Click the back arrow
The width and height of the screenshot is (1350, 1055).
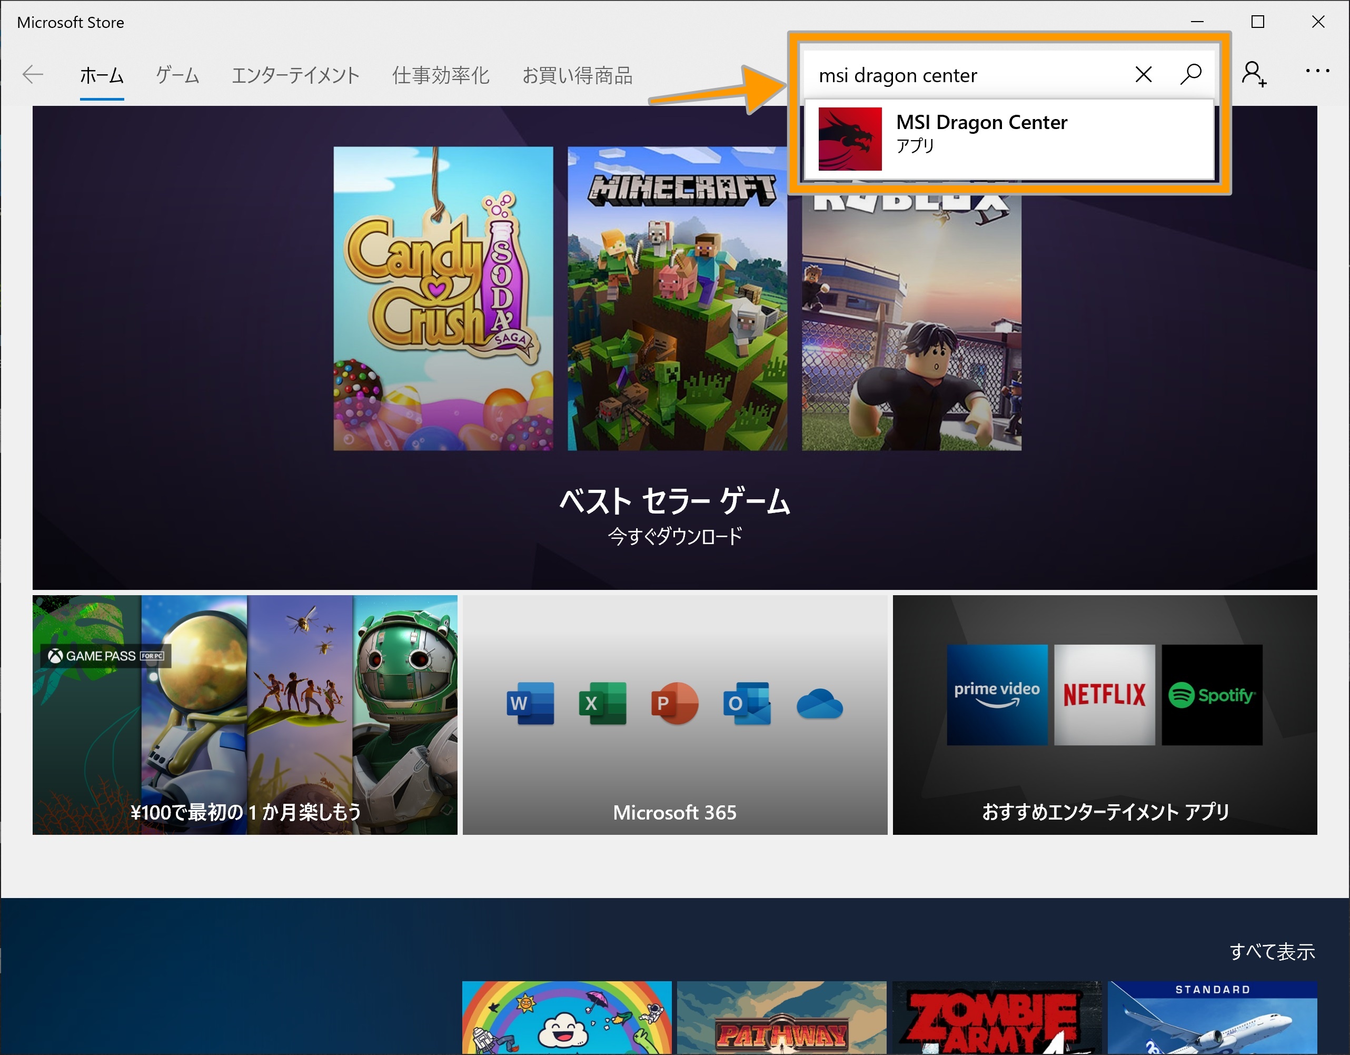tap(32, 74)
